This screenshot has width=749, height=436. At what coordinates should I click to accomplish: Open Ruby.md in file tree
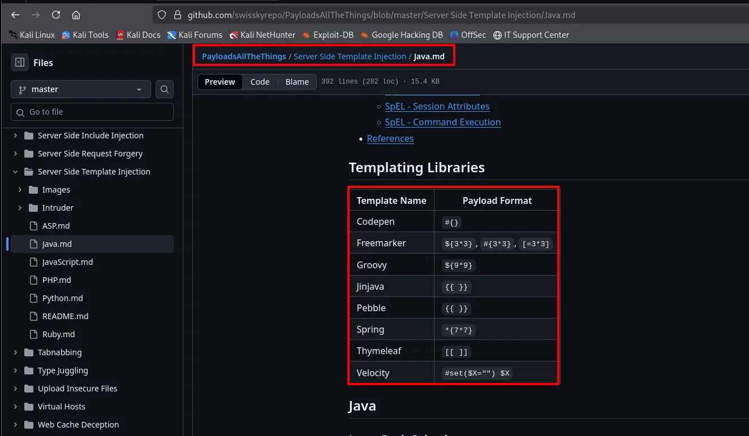pos(58,334)
